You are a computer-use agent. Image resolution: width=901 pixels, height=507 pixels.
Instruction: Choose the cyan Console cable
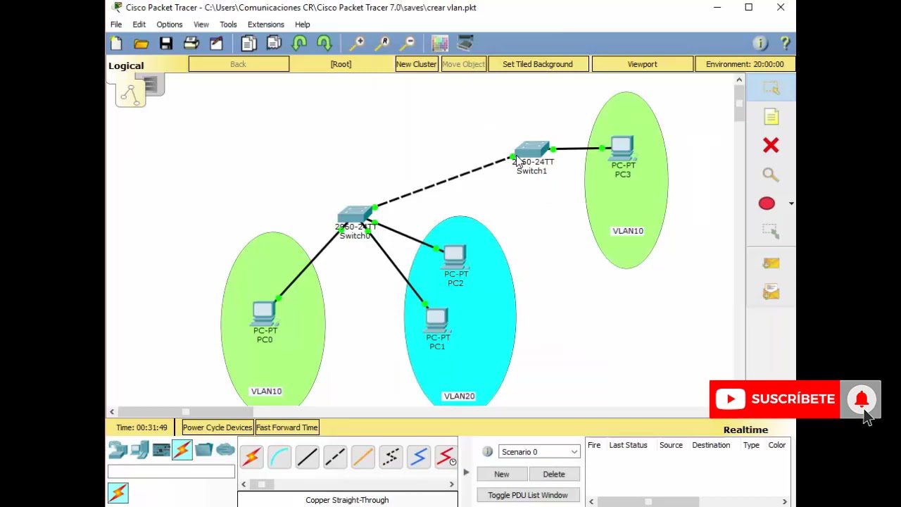(279, 457)
